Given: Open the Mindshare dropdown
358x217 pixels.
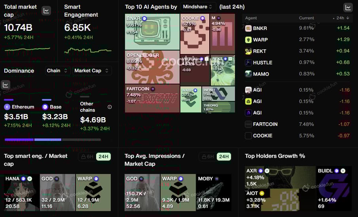Looking at the screenshot, I should tap(198, 7).
